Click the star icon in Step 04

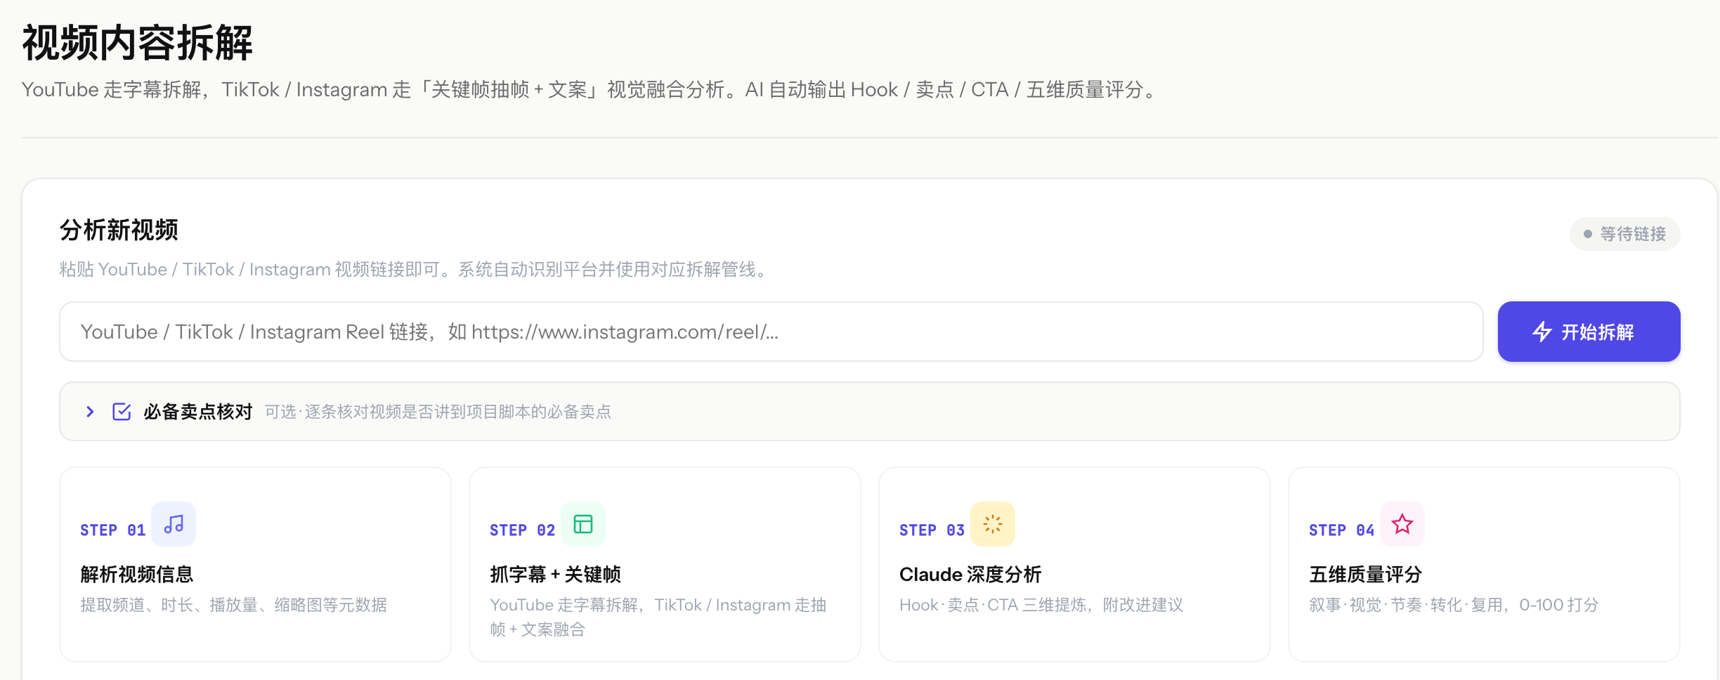pos(1402,524)
